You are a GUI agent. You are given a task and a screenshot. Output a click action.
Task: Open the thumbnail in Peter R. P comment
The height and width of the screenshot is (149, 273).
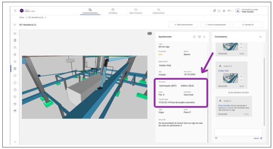pos(230,78)
